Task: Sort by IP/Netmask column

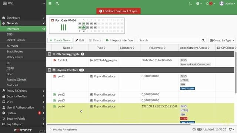Action: pos(157,48)
